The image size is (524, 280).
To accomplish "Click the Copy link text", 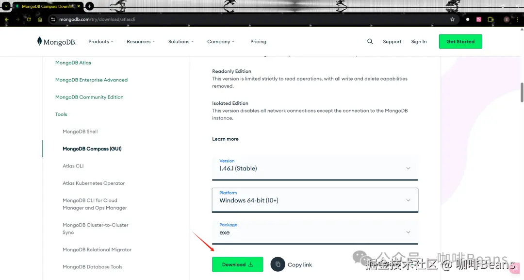I will (x=300, y=264).
